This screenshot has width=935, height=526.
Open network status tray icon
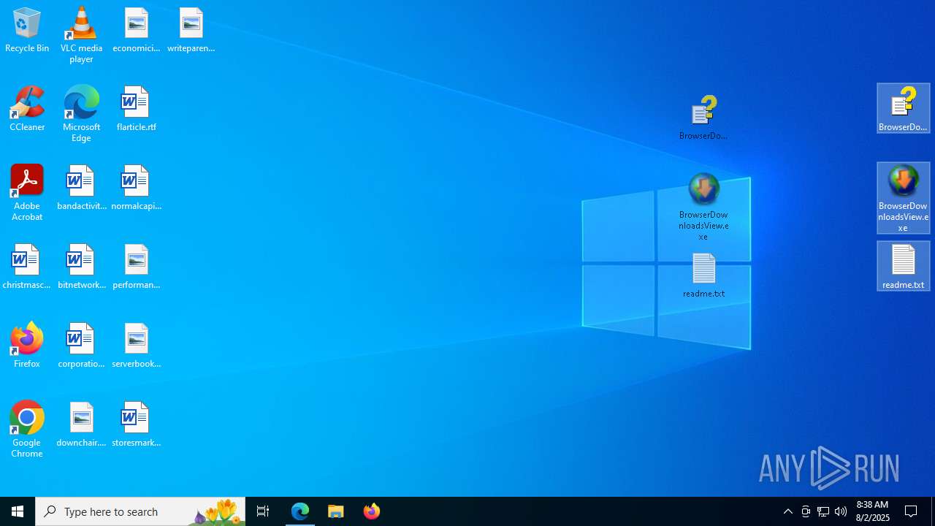823,511
